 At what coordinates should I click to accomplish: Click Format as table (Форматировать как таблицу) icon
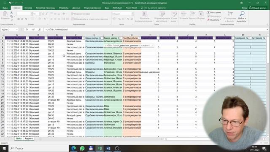162,14
